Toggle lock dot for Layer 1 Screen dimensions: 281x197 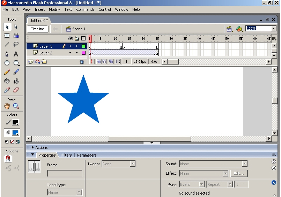coord(77,46)
